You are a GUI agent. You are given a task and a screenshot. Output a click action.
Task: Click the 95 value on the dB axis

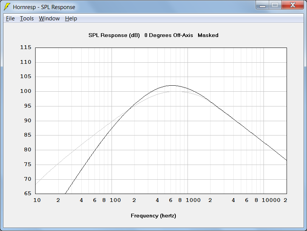28,106
